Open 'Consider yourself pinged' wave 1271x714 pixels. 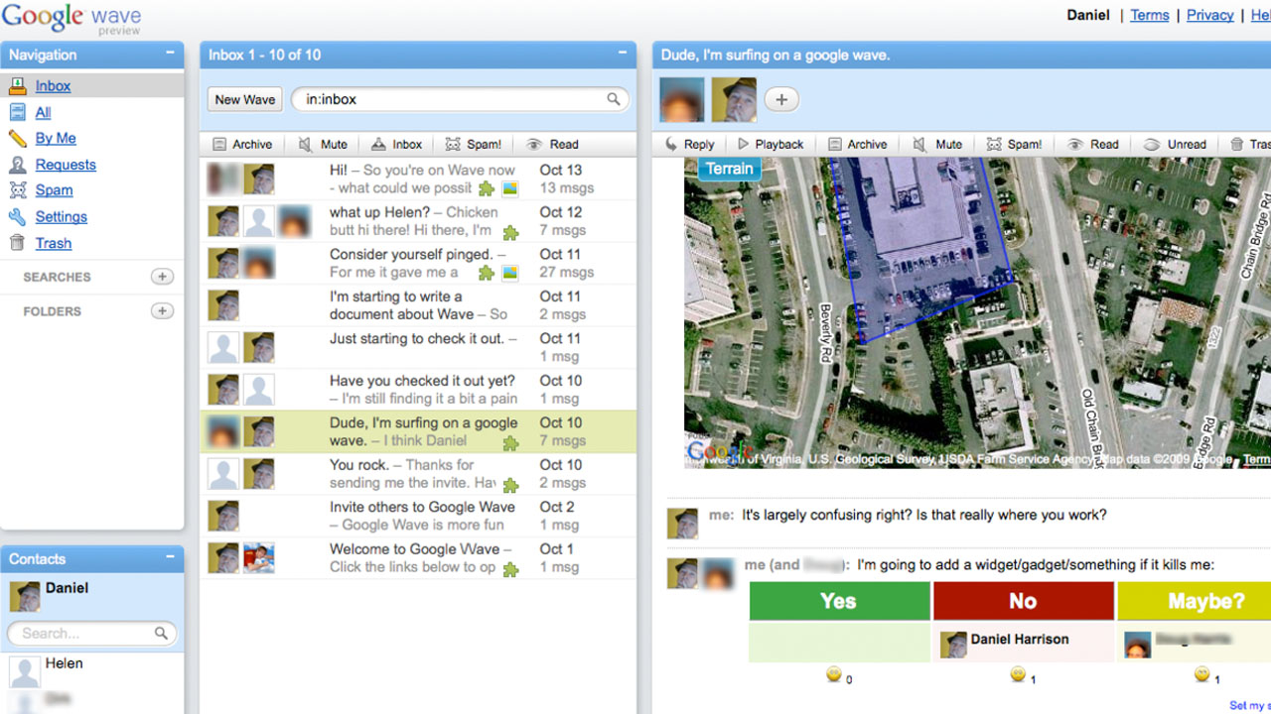(418, 263)
